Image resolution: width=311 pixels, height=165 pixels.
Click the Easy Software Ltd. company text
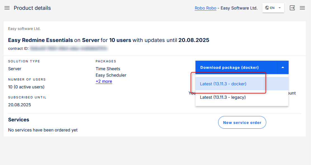tap(24, 29)
